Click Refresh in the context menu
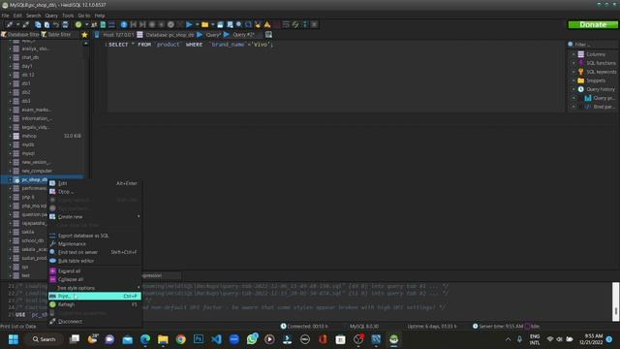Screen dimensions: 620x349 coord(95,304)
